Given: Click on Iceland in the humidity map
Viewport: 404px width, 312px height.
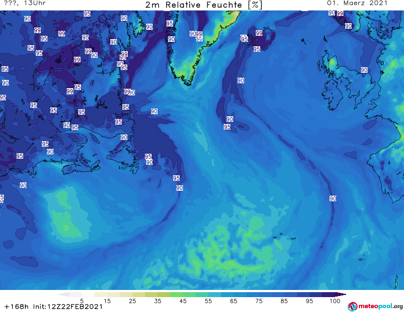Looking at the screenshot, I should [x=261, y=39].
